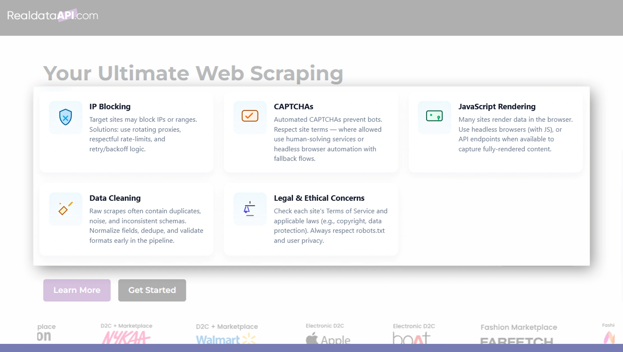
Task: Click the Your Ultimate Web Scraping title
Action: (193, 73)
